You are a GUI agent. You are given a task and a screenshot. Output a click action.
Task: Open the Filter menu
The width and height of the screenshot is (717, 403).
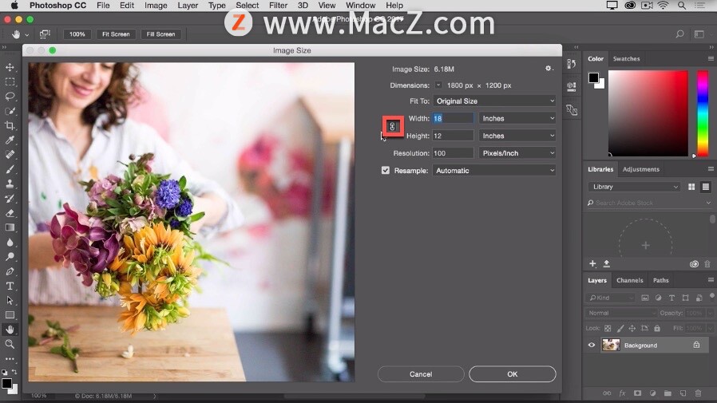pyautogui.click(x=278, y=6)
